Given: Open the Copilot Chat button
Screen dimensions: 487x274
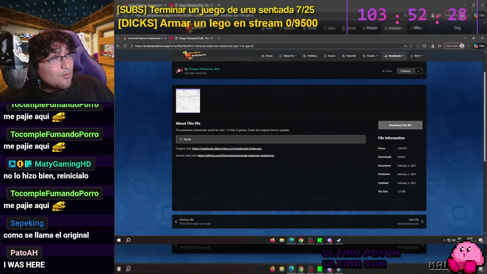Looking at the screenshot, I should [479, 46].
